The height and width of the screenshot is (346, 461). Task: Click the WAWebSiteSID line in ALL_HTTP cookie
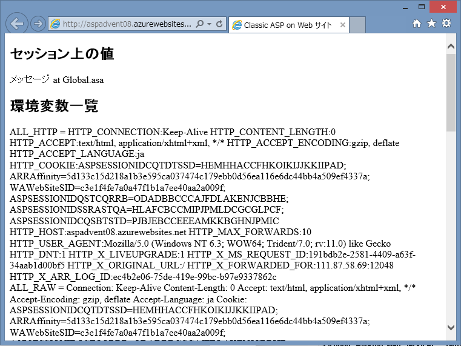pyautogui.click(x=118, y=188)
